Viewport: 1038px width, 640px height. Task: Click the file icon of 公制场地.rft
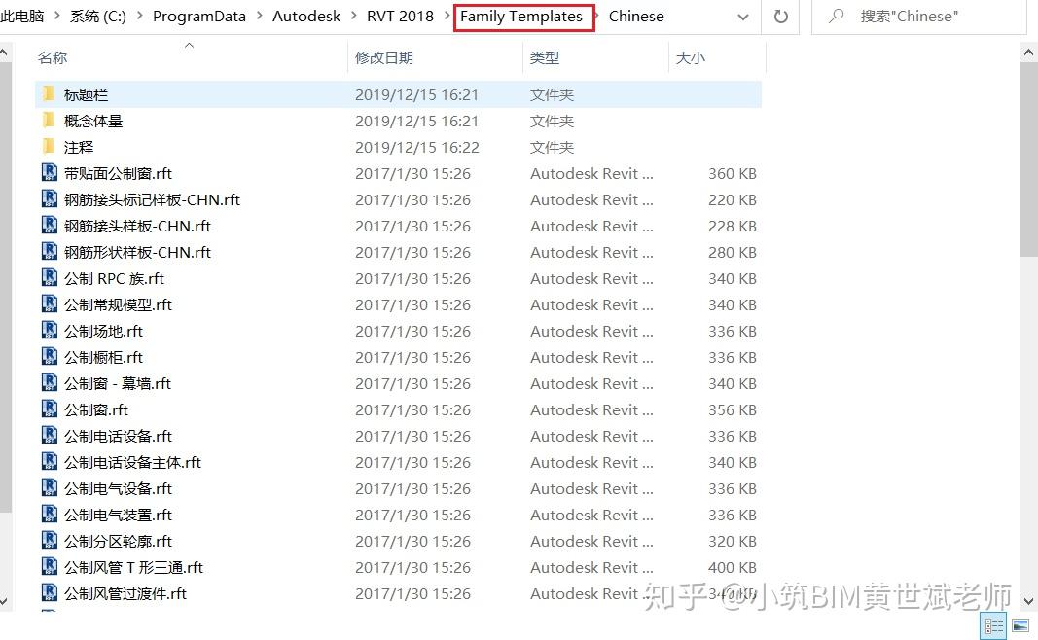click(x=49, y=331)
